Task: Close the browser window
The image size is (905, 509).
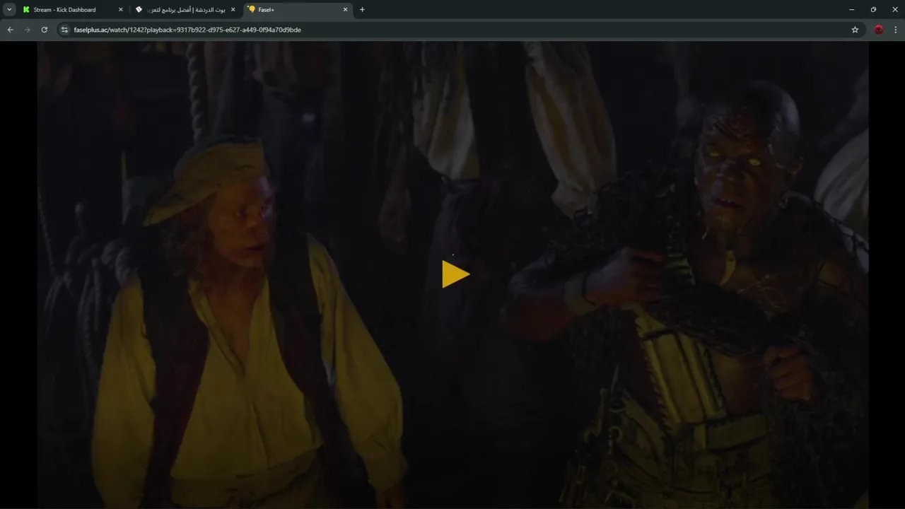Action: click(x=894, y=10)
